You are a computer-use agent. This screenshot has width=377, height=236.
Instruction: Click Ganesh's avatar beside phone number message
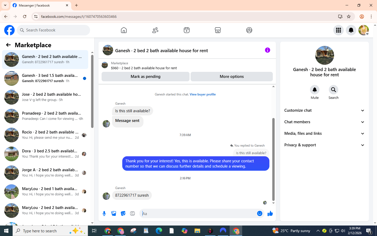[x=106, y=196]
